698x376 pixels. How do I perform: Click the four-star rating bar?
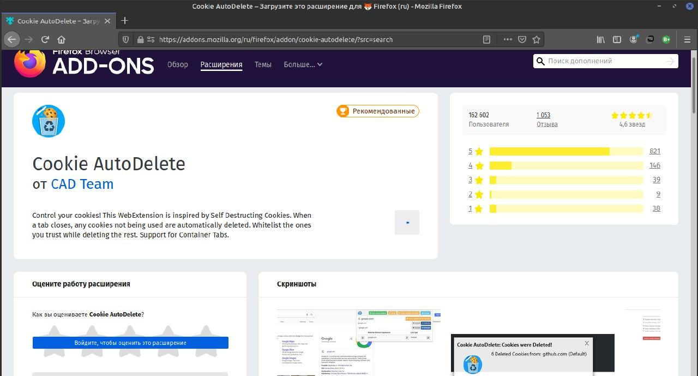pos(567,165)
